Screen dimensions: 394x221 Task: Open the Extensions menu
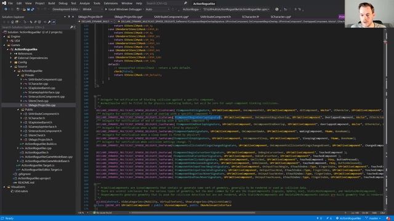111,3
